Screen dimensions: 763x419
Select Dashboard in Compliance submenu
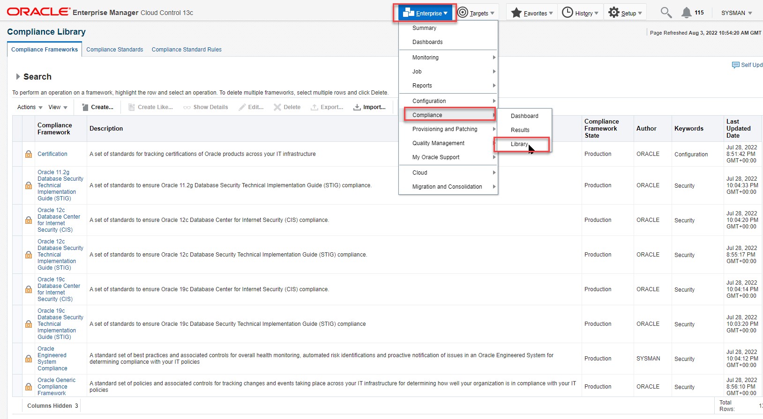[524, 116]
